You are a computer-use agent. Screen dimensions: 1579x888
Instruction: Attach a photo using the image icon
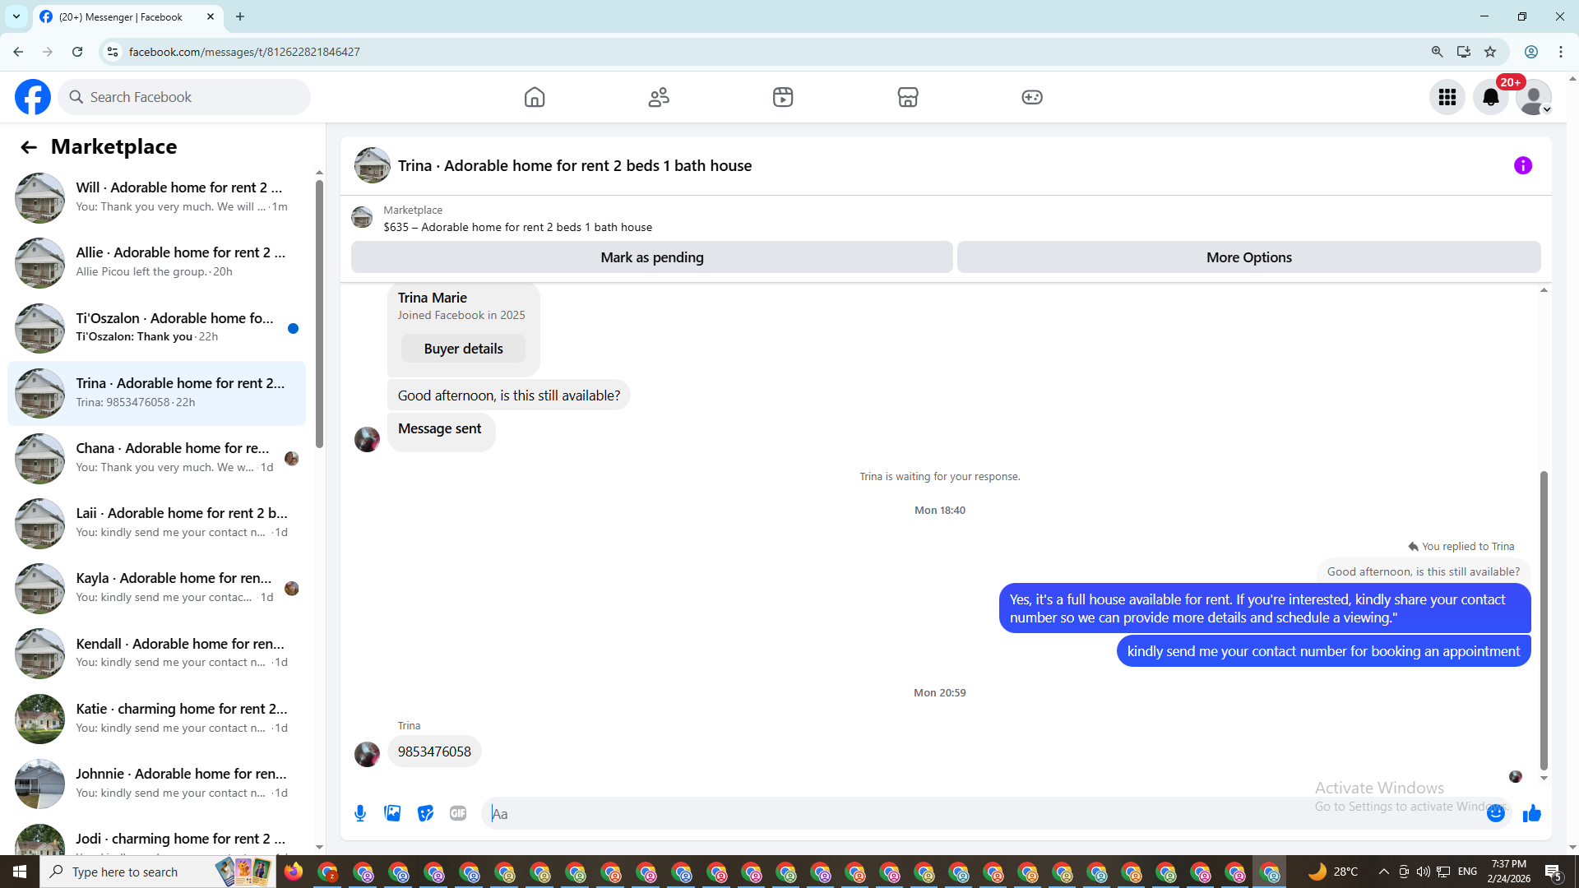pos(392,813)
